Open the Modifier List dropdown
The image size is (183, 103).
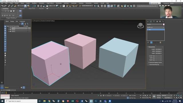point(156,27)
